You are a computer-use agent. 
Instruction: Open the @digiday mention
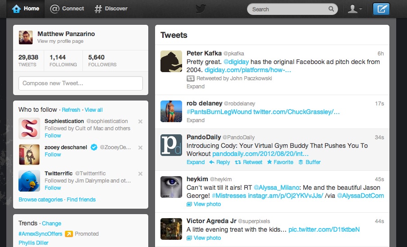[236, 62]
